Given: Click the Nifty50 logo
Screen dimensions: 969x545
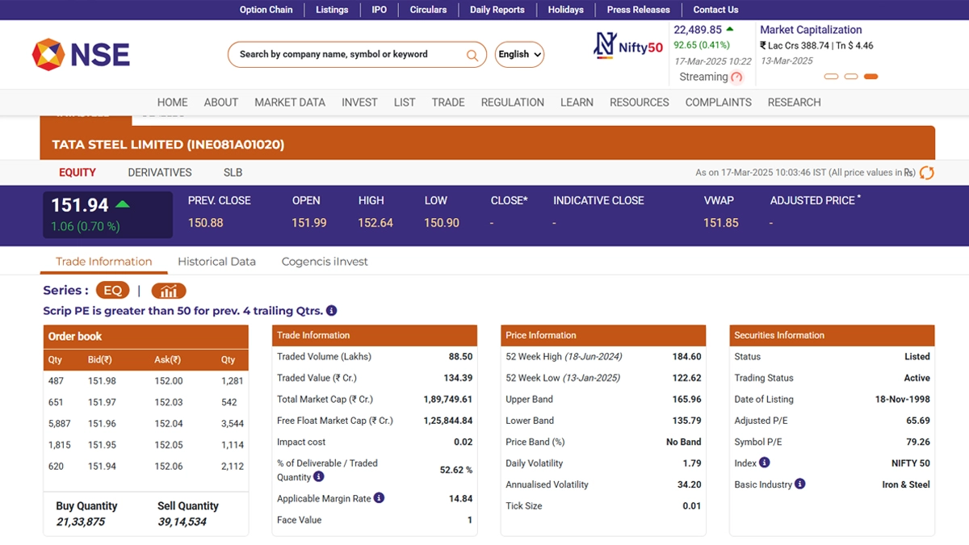Looking at the screenshot, I should (628, 46).
